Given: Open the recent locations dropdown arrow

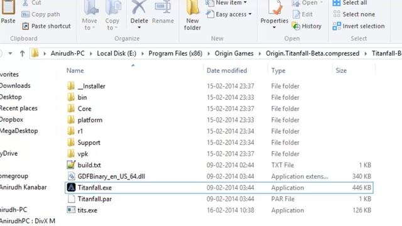Looking at the screenshot, I should (x=10, y=53).
